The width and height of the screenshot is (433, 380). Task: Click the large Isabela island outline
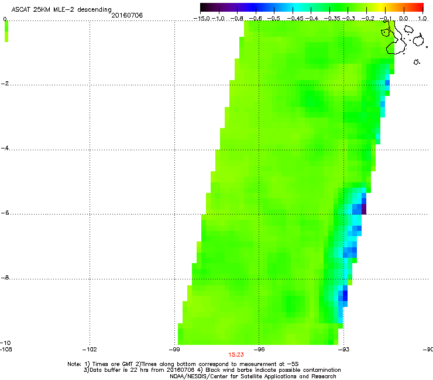394,39
